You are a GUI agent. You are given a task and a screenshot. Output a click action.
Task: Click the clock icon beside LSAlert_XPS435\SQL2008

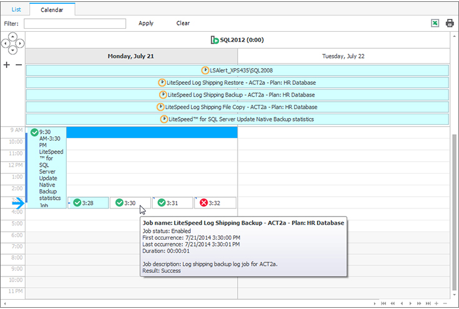tap(205, 71)
